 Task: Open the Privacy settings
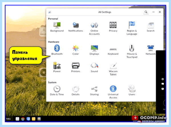click(113, 27)
